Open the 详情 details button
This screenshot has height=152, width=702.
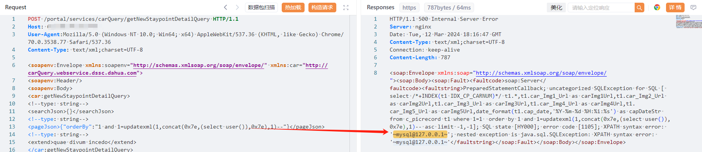675,7
